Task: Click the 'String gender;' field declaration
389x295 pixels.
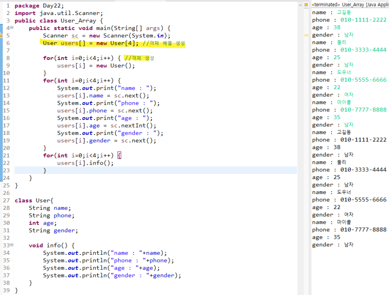Action: 53,231
